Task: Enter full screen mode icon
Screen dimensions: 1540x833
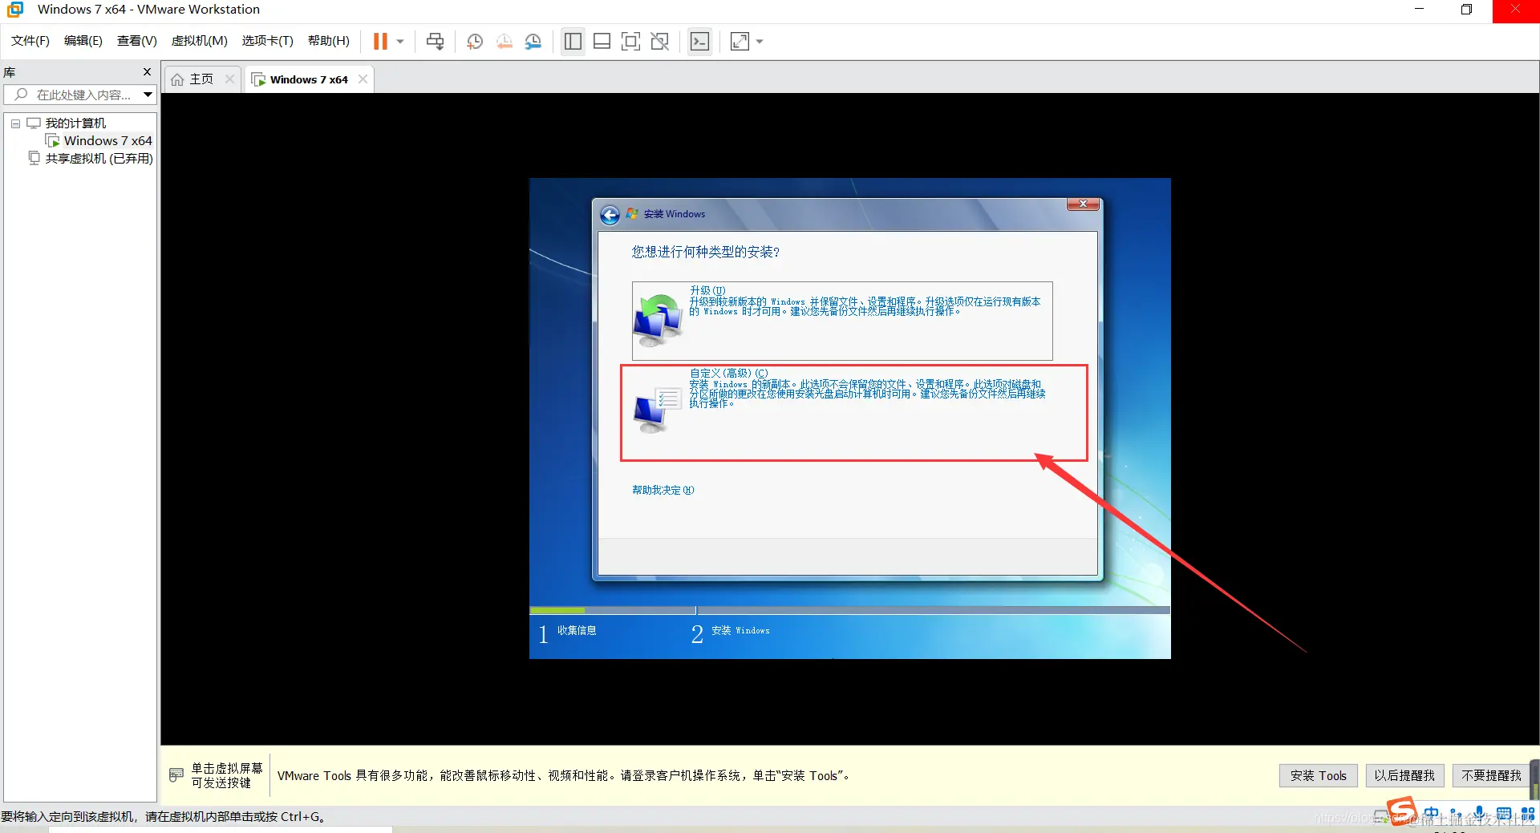Action: (x=630, y=41)
